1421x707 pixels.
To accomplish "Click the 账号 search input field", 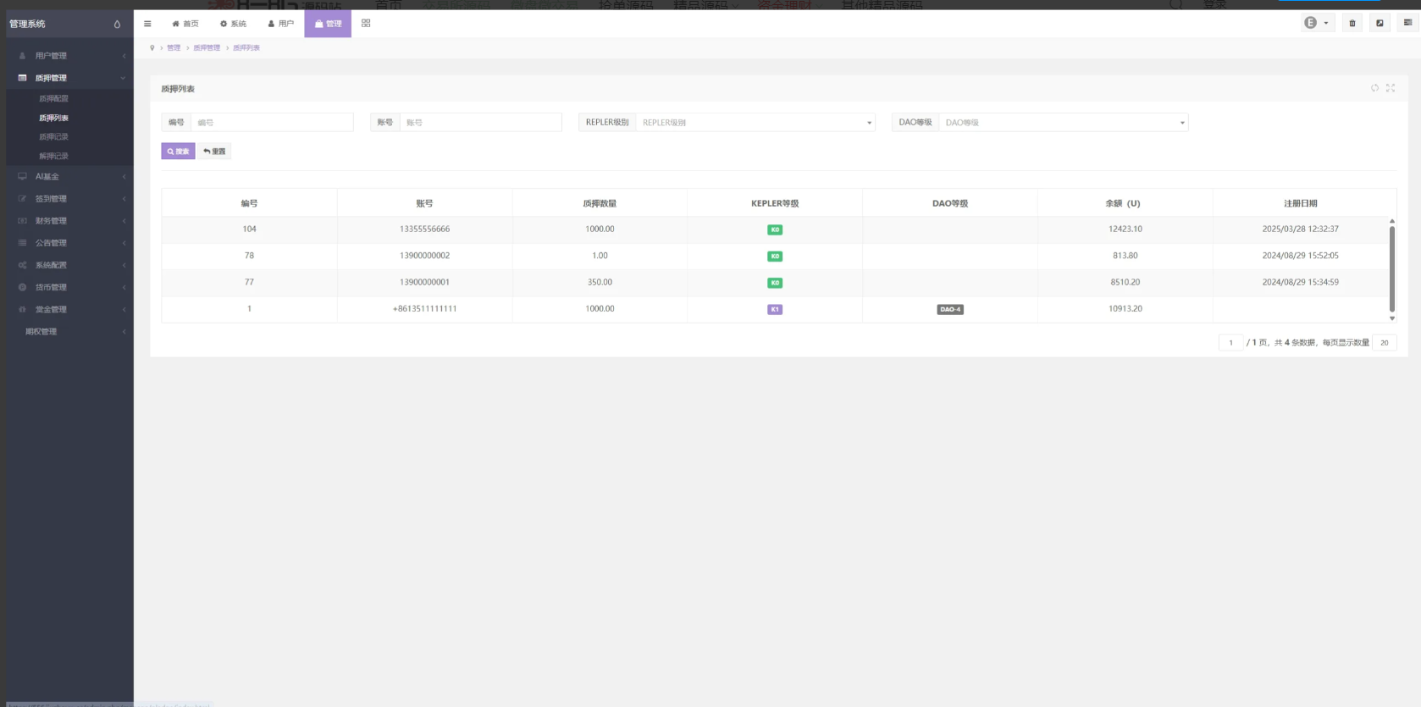I will pyautogui.click(x=480, y=123).
